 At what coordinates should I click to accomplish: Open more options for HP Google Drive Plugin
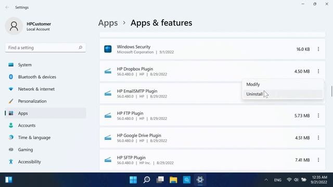click(x=318, y=138)
